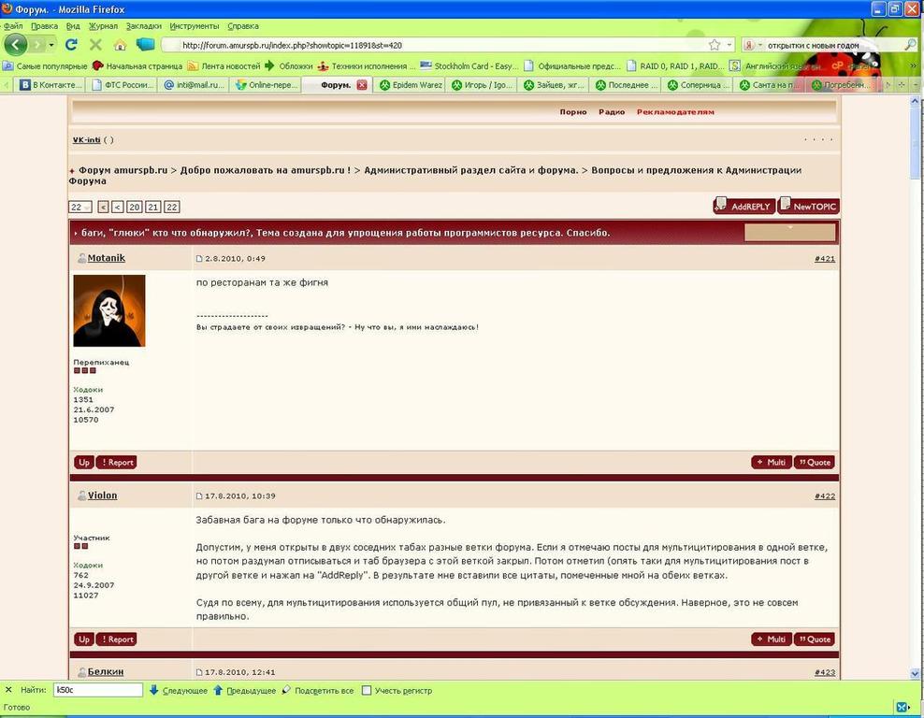Reload the page with the refresh icon

point(71,45)
